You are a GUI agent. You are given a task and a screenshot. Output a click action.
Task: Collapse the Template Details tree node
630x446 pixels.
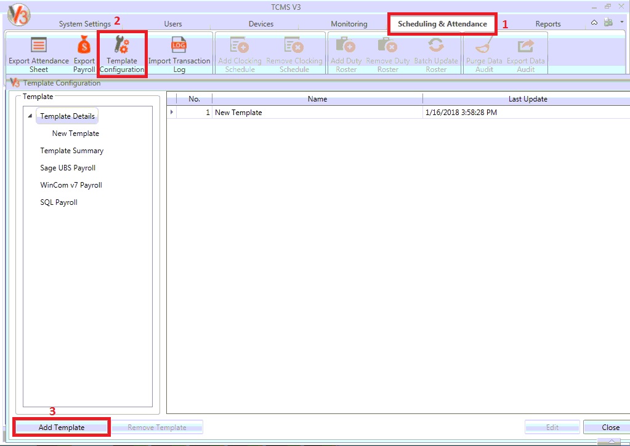(x=31, y=116)
